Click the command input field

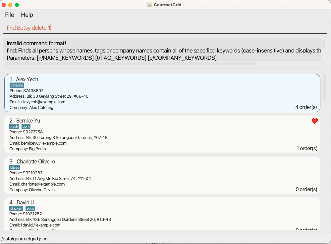tap(165, 28)
